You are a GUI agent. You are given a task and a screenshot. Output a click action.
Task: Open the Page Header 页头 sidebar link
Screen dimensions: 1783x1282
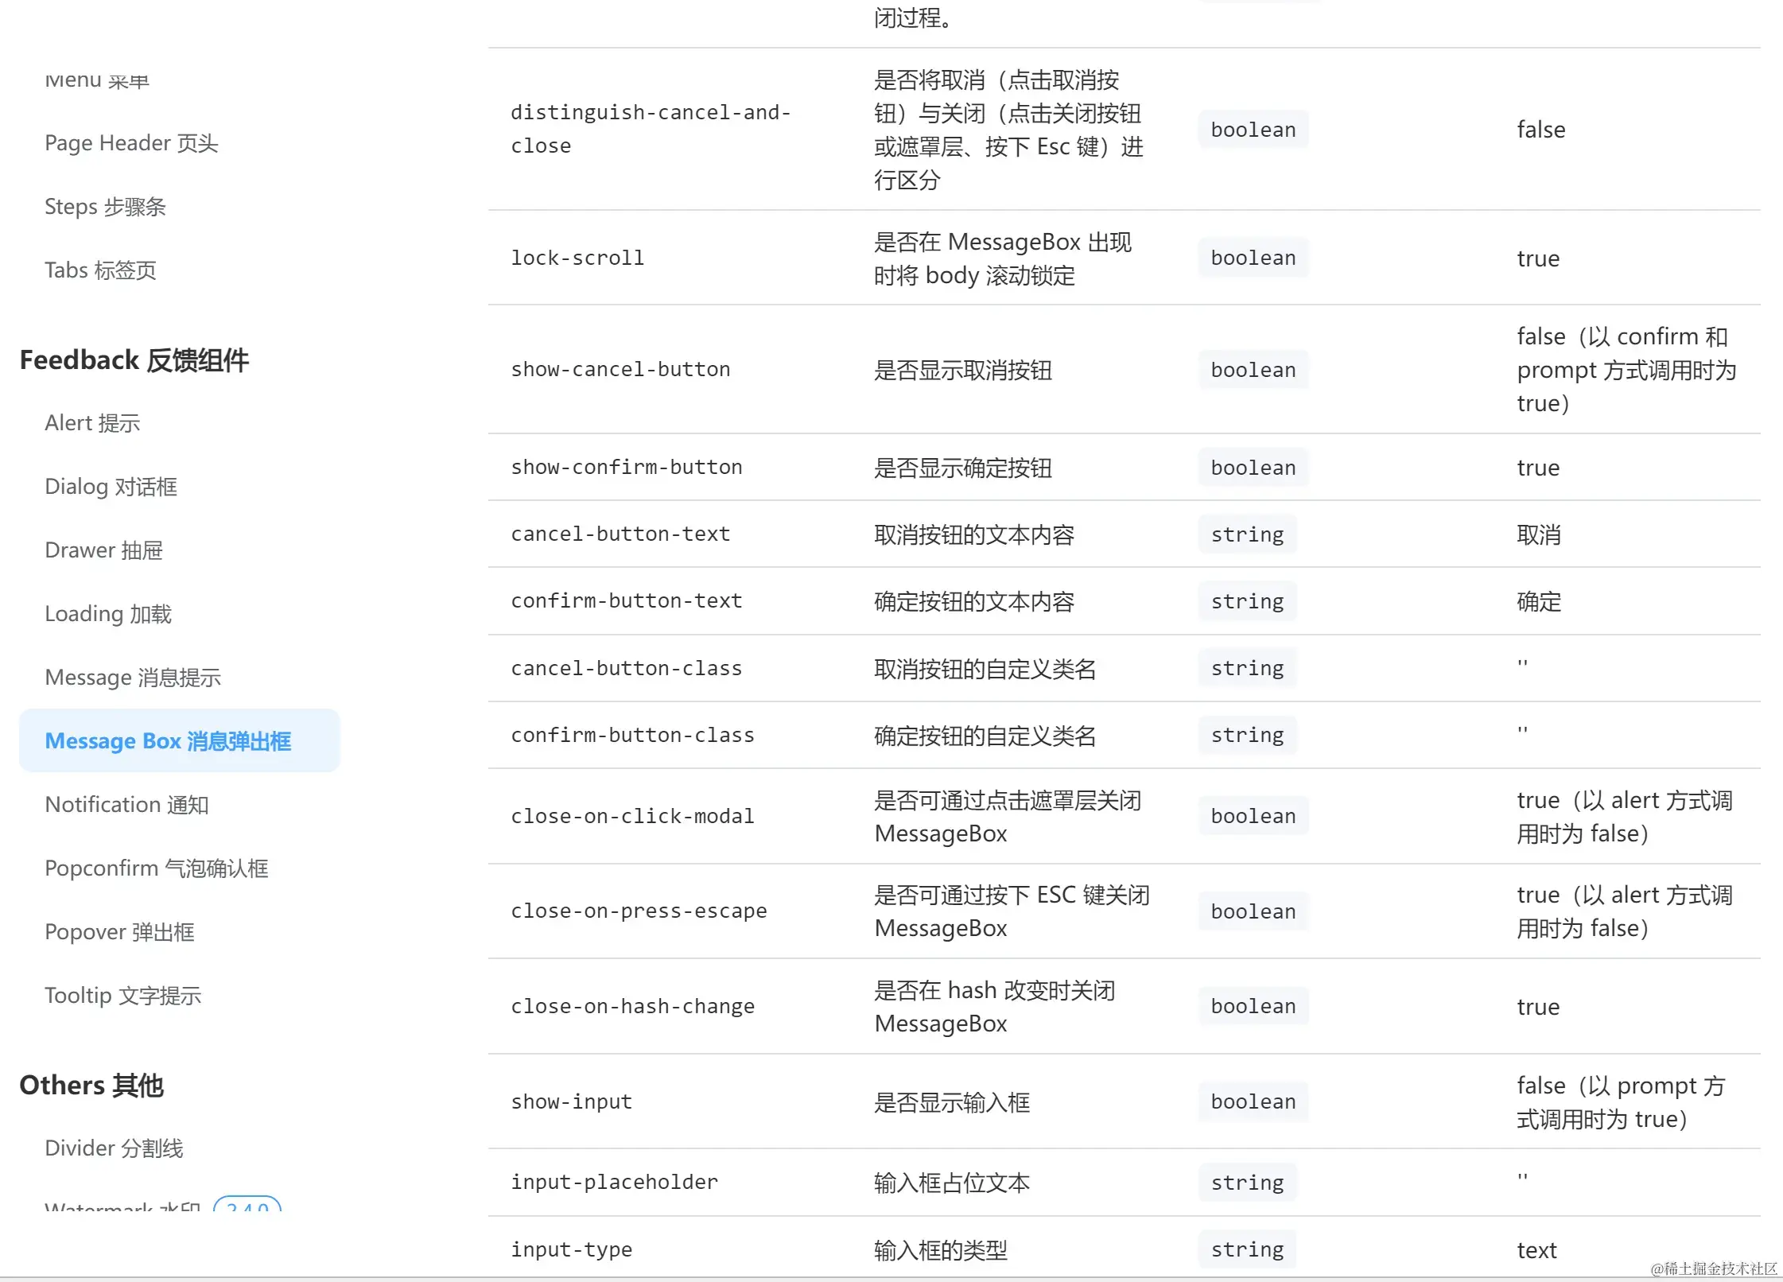click(131, 143)
